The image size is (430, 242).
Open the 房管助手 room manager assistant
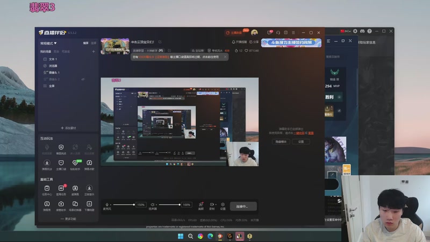[x=61, y=204]
